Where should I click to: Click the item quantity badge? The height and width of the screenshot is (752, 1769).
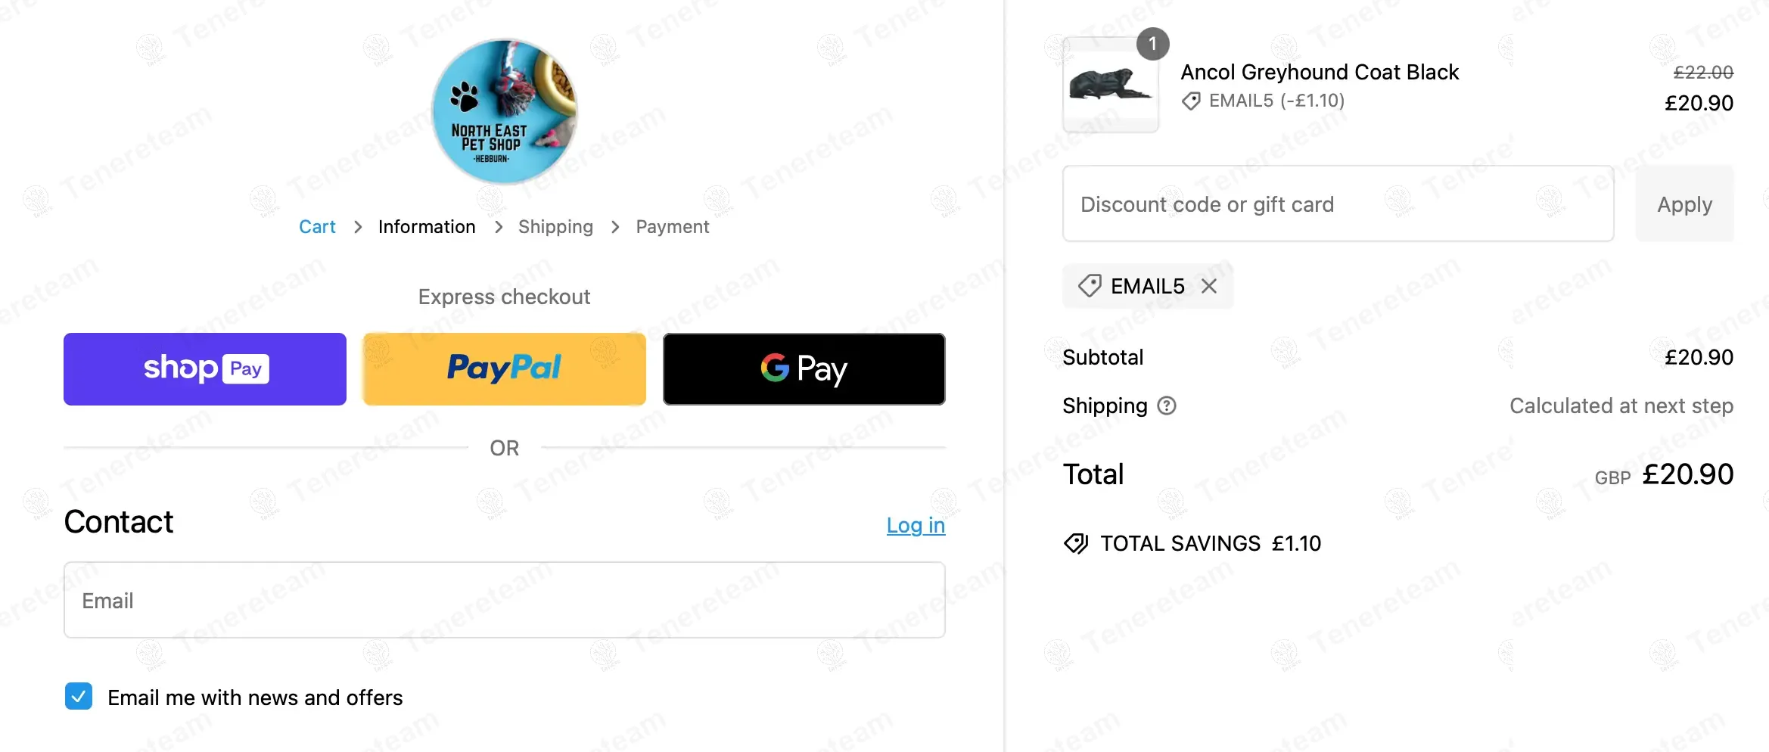click(1152, 44)
